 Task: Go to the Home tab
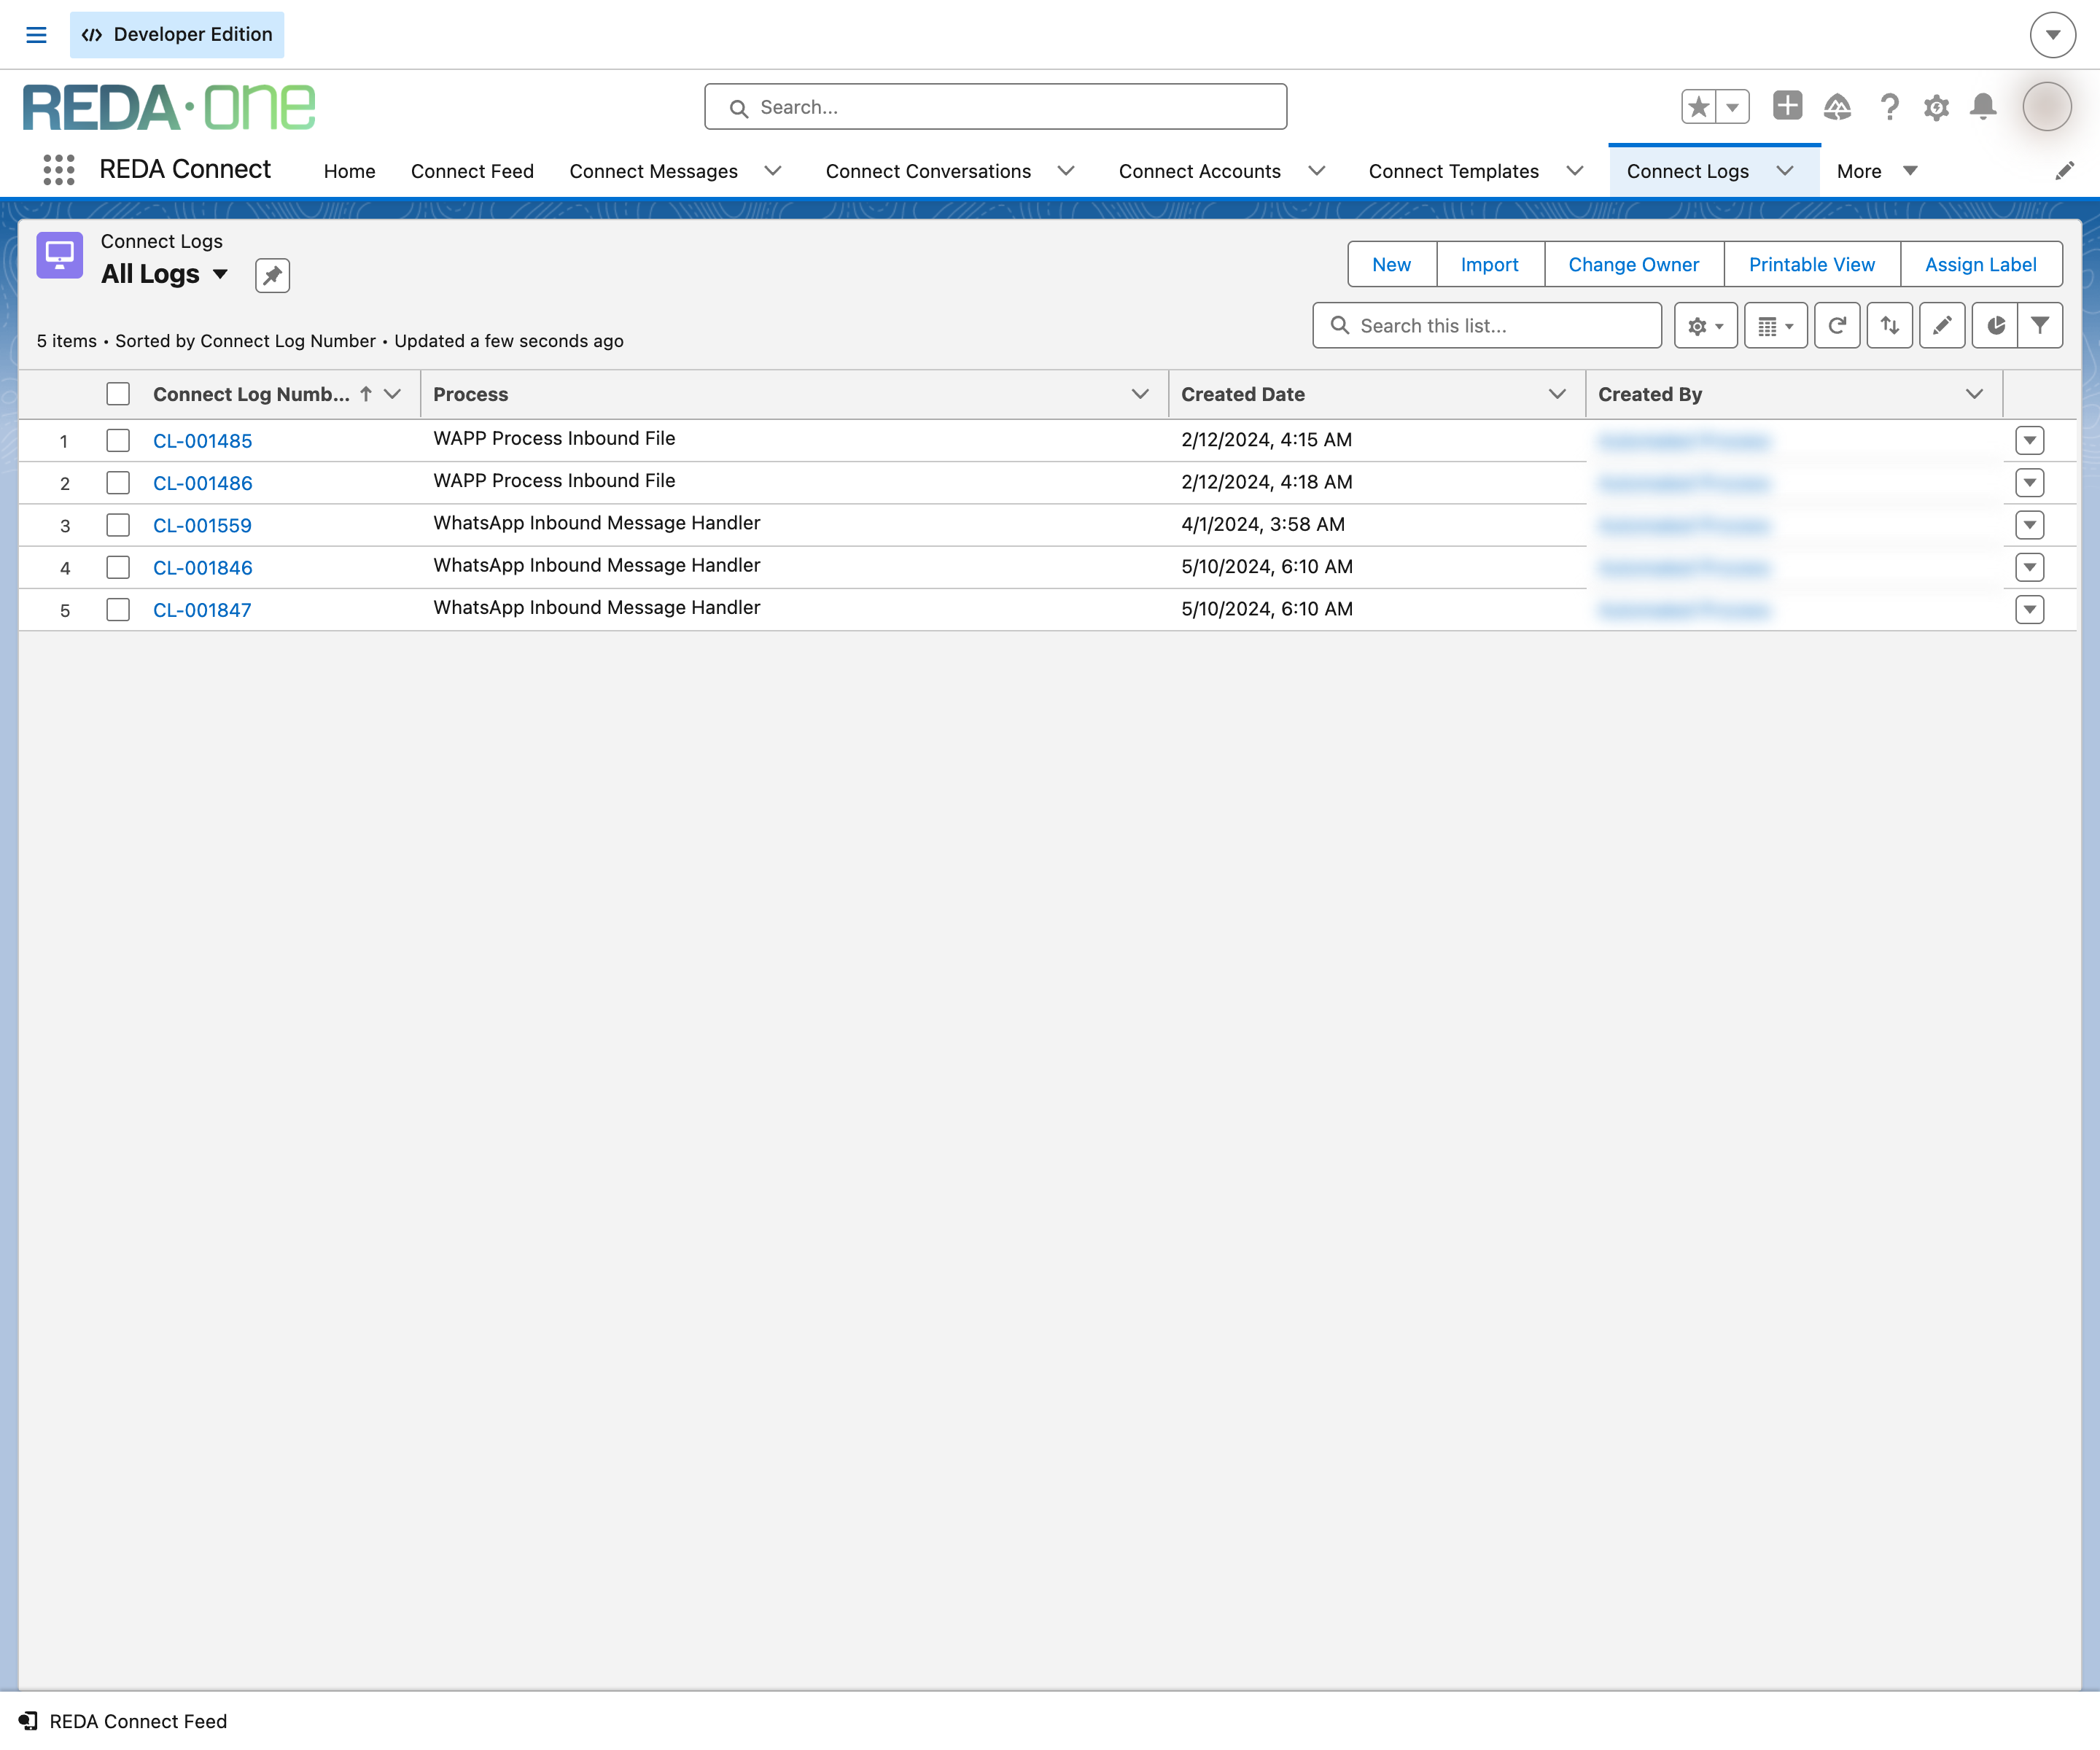(x=349, y=171)
